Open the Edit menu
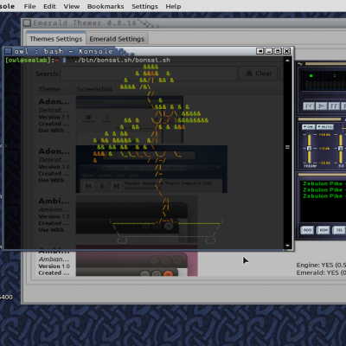This screenshot has height=346, width=346. click(x=49, y=6)
